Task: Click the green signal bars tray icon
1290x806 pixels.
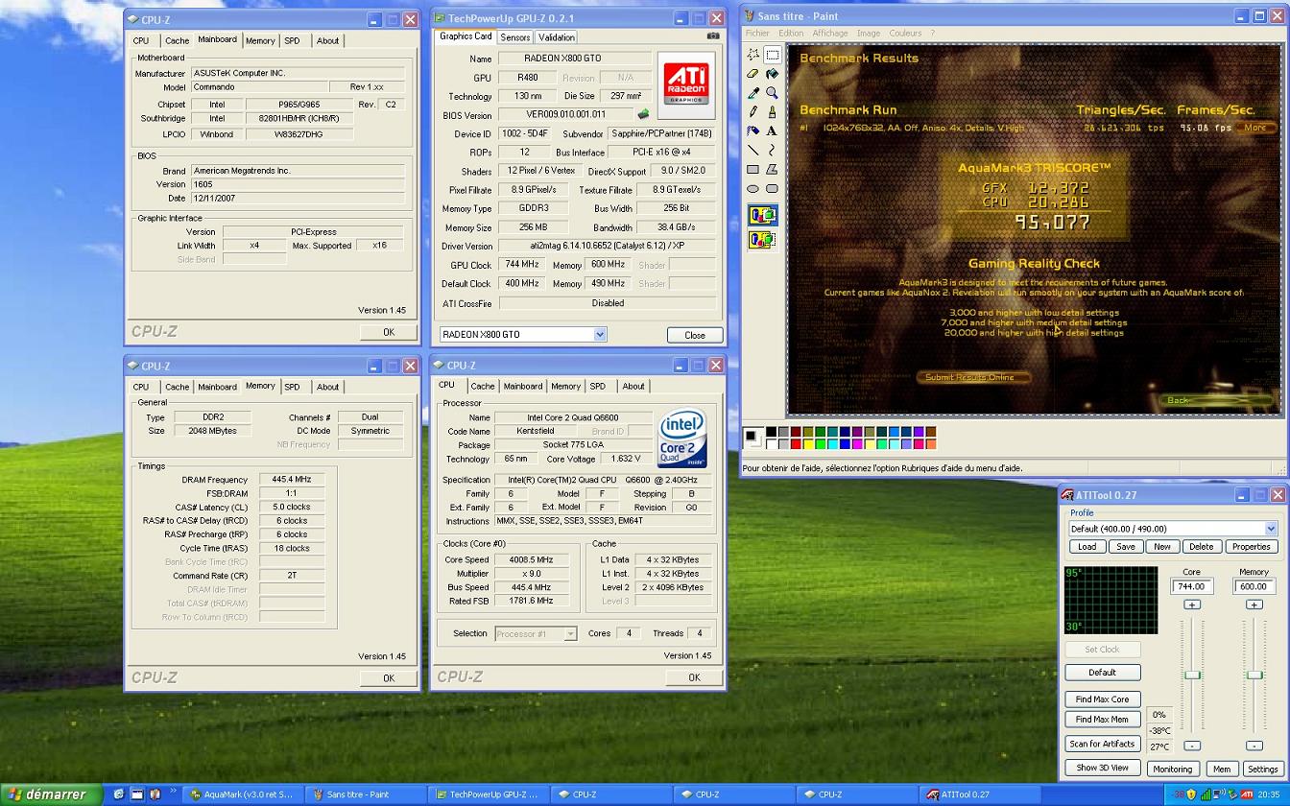Action: pos(1206,794)
